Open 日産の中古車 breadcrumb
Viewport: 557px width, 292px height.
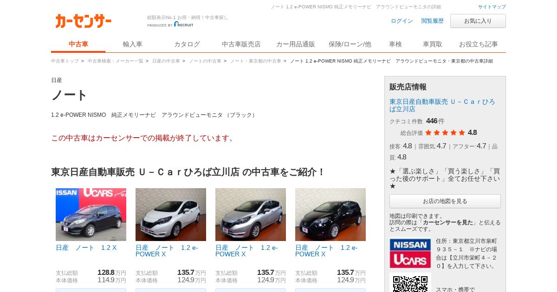(x=166, y=61)
